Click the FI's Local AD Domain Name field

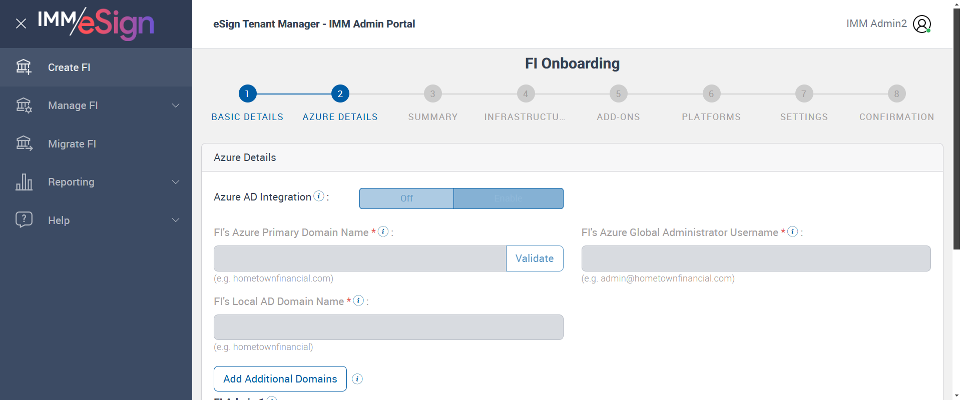tap(388, 327)
